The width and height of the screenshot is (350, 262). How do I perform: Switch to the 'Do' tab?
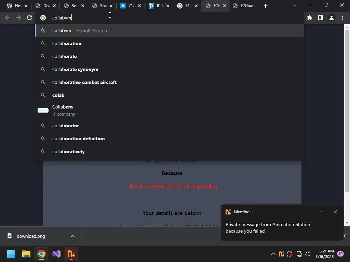(43, 6)
